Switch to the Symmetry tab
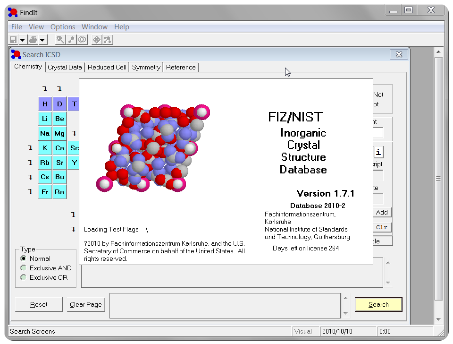453x344 pixels. pos(146,67)
